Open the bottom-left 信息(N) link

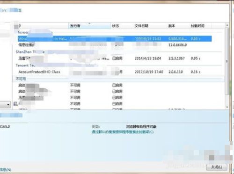pos(6,170)
